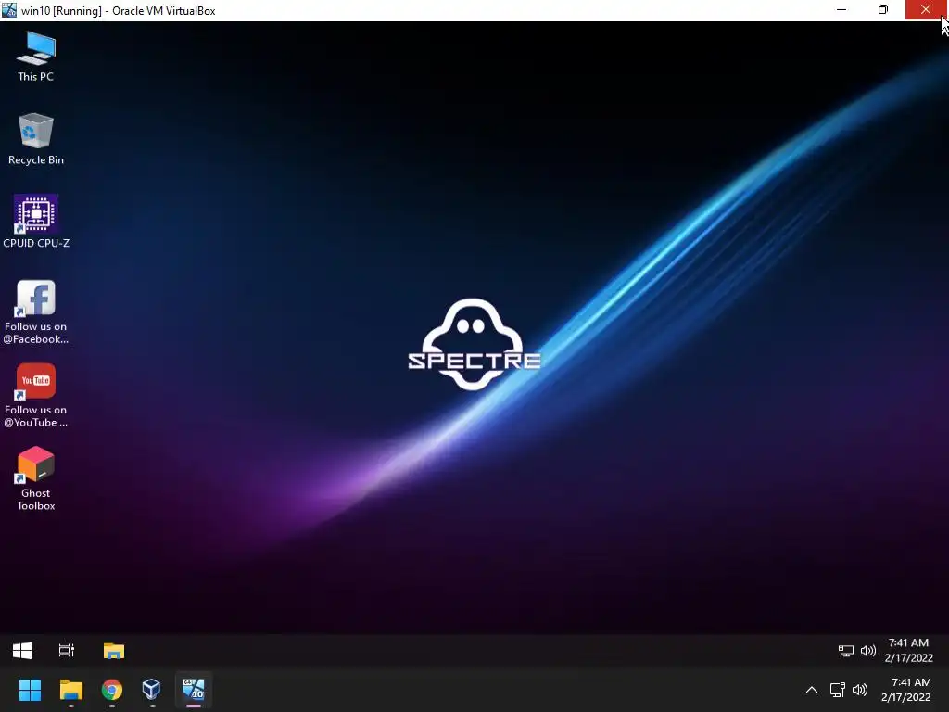Click the running win10 VM taskbar icon
Image resolution: width=949 pixels, height=712 pixels.
click(x=194, y=690)
